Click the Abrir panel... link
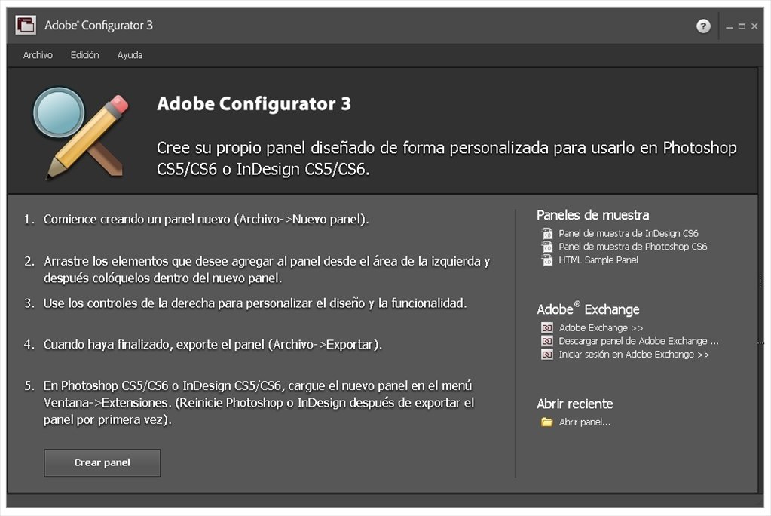Image resolution: width=771 pixels, height=516 pixels. click(x=585, y=422)
